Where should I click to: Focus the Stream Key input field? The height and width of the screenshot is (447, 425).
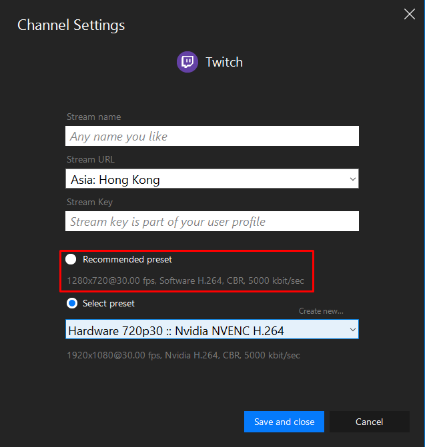[x=212, y=221]
